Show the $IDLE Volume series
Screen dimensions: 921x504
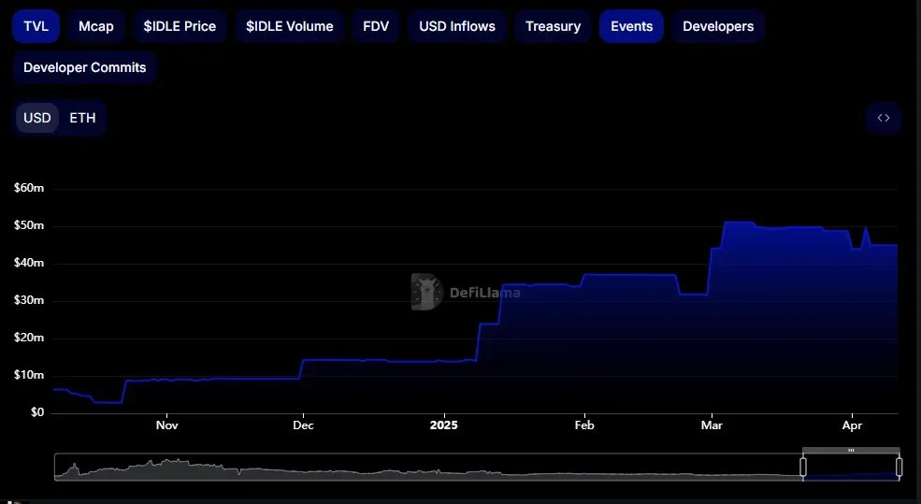(x=290, y=26)
